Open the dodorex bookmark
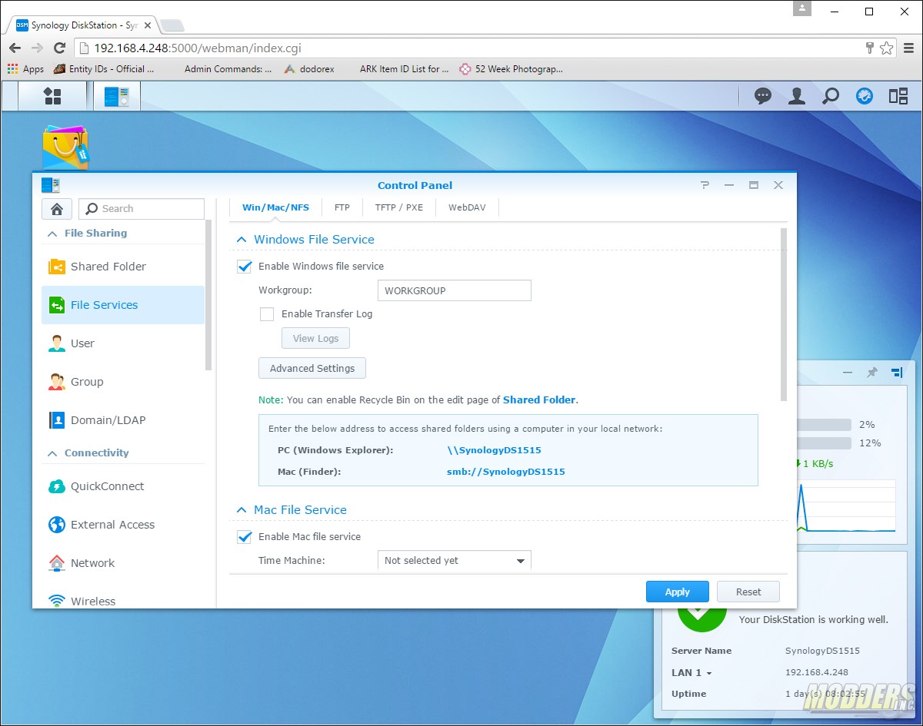 (x=308, y=68)
